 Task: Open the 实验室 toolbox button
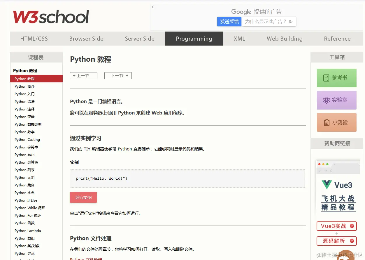pyautogui.click(x=337, y=100)
